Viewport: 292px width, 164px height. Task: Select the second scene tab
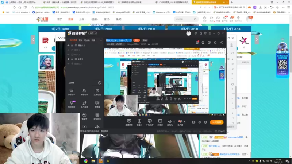pyautogui.click(x=81, y=40)
